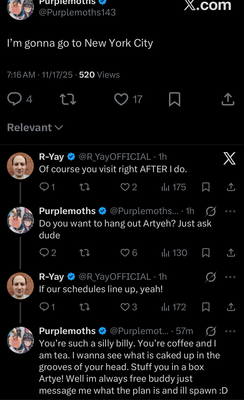
Task: Open more options on "hang out Artyeh" reply
Action: tap(230, 211)
